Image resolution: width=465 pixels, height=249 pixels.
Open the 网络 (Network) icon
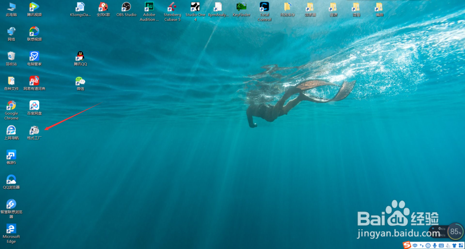click(11, 34)
